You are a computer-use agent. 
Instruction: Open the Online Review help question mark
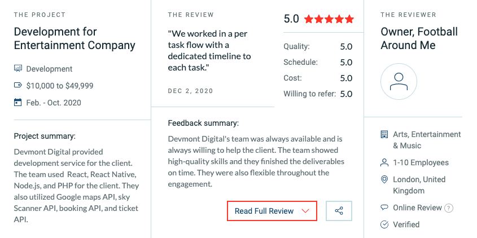click(x=449, y=208)
